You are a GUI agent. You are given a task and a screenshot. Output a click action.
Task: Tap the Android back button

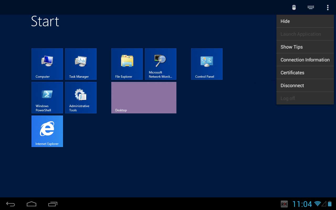(10, 204)
